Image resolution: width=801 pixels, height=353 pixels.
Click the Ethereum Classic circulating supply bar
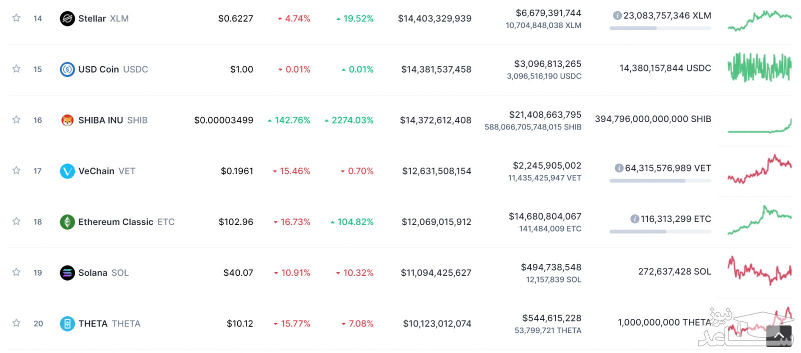[x=660, y=231]
